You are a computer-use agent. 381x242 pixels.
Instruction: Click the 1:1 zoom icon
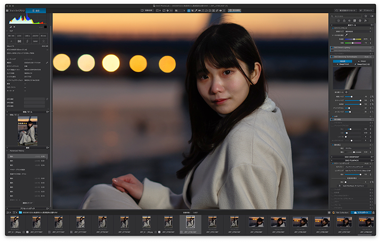(x=171, y=10)
